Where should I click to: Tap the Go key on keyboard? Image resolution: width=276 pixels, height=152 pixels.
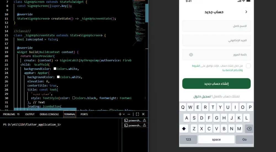click(x=245, y=140)
